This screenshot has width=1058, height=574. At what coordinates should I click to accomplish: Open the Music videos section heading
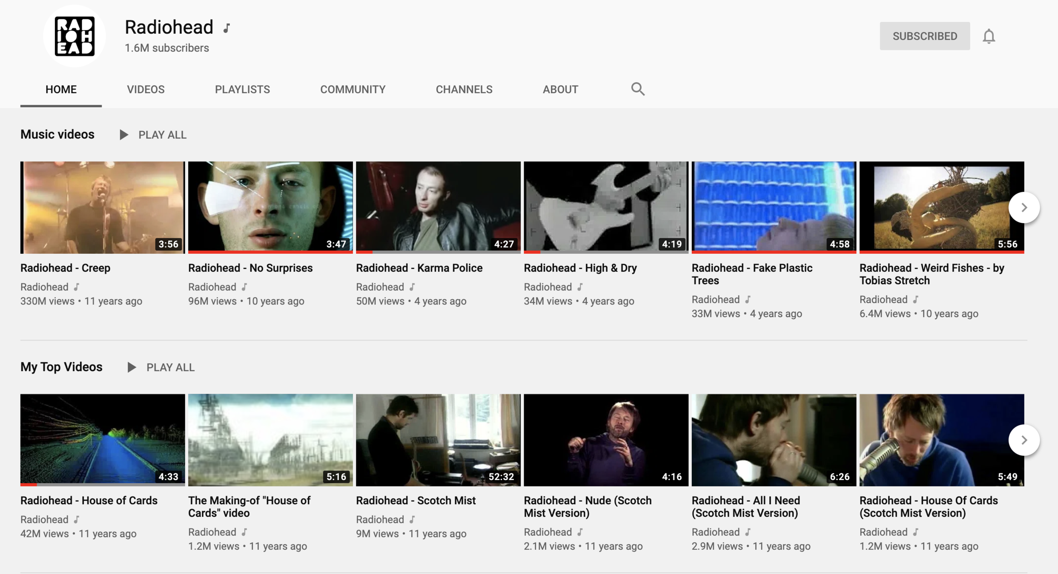pos(57,134)
